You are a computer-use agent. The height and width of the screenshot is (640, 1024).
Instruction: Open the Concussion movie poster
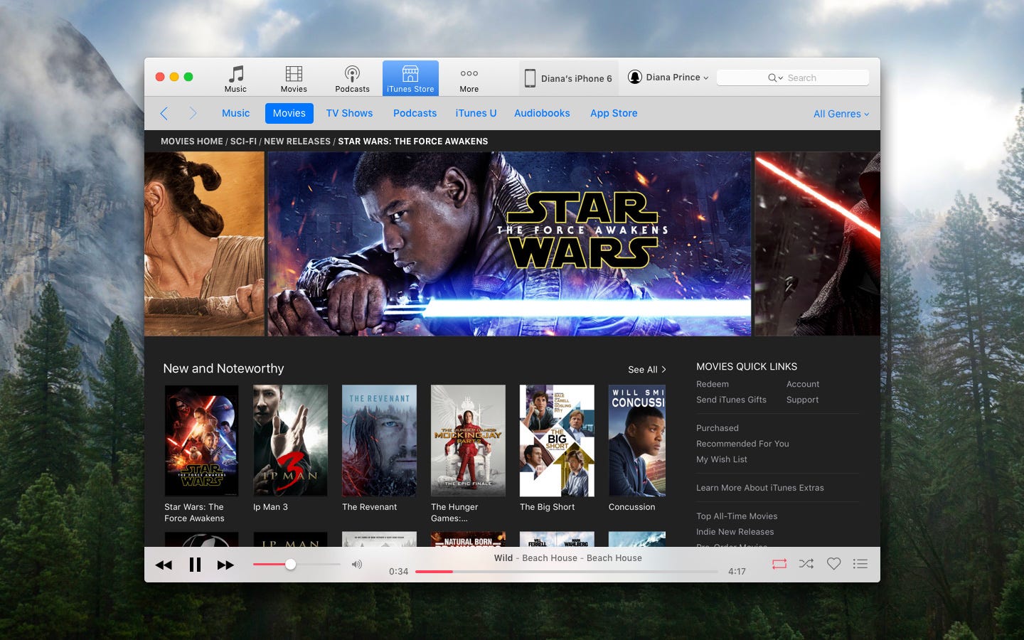(x=637, y=441)
